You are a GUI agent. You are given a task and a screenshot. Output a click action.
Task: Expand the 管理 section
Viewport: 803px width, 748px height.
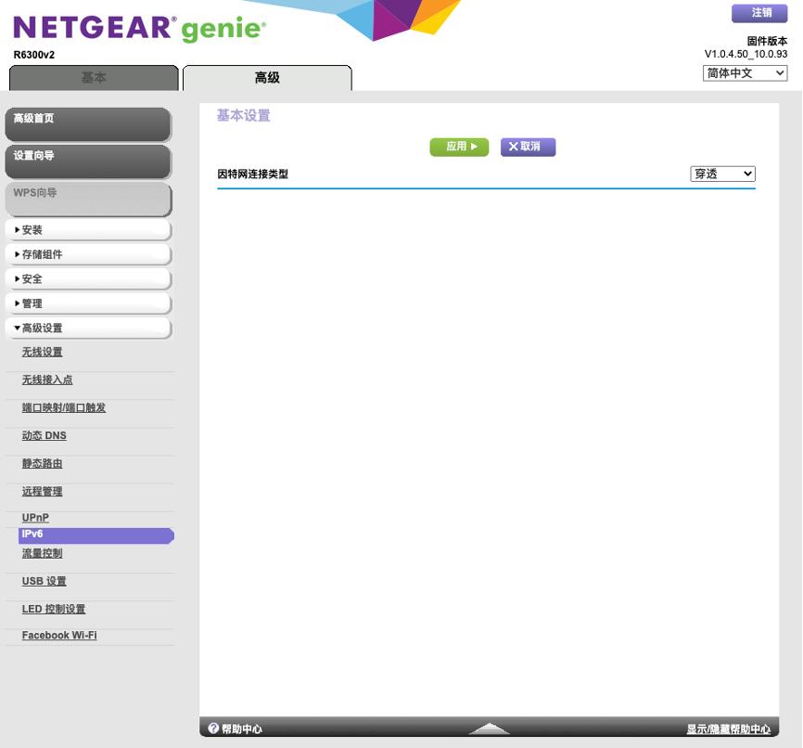coord(88,303)
